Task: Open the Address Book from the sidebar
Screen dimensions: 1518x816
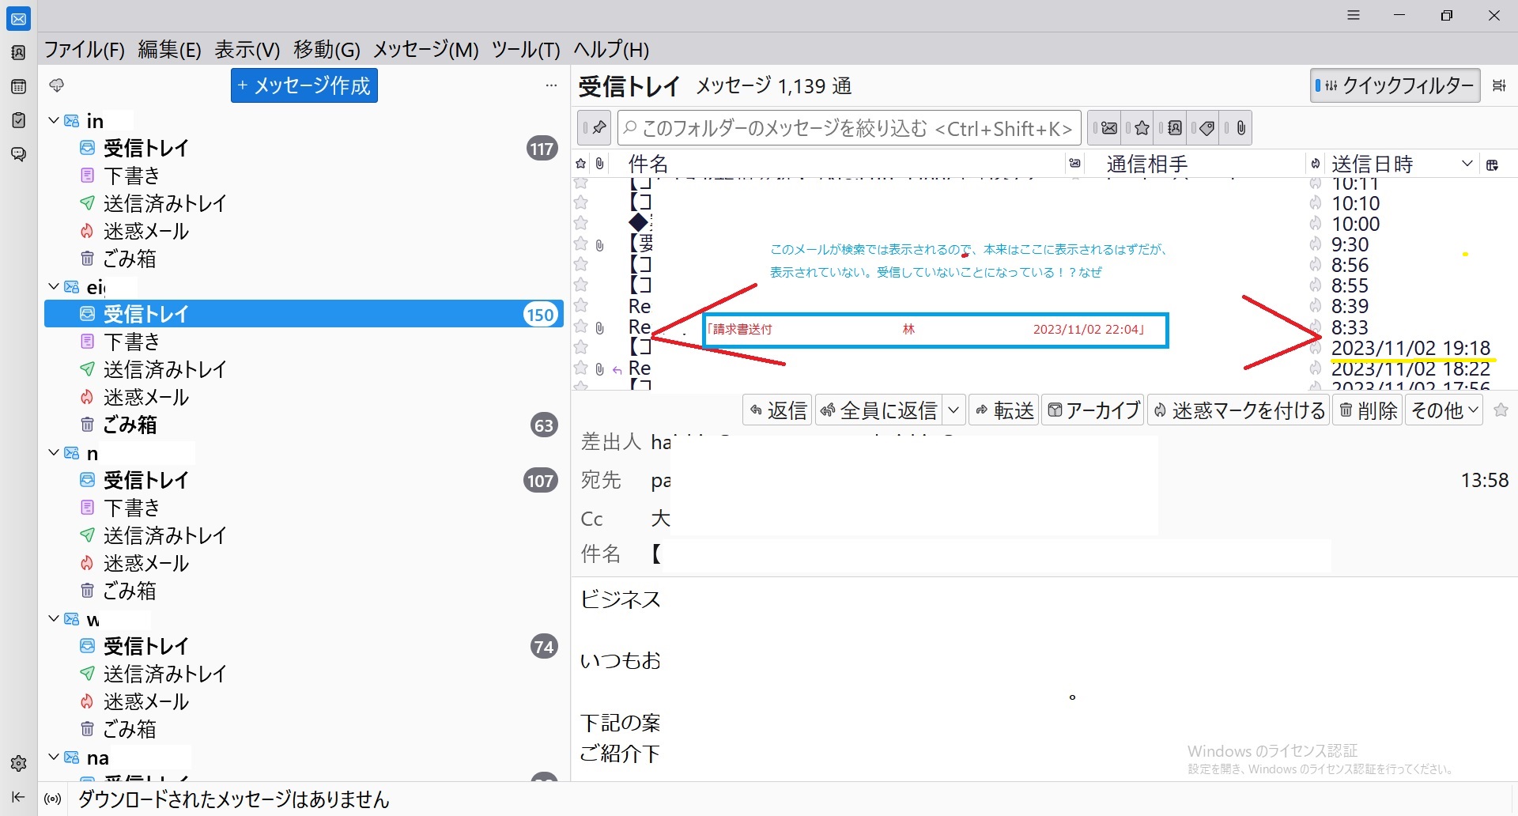Action: click(18, 53)
